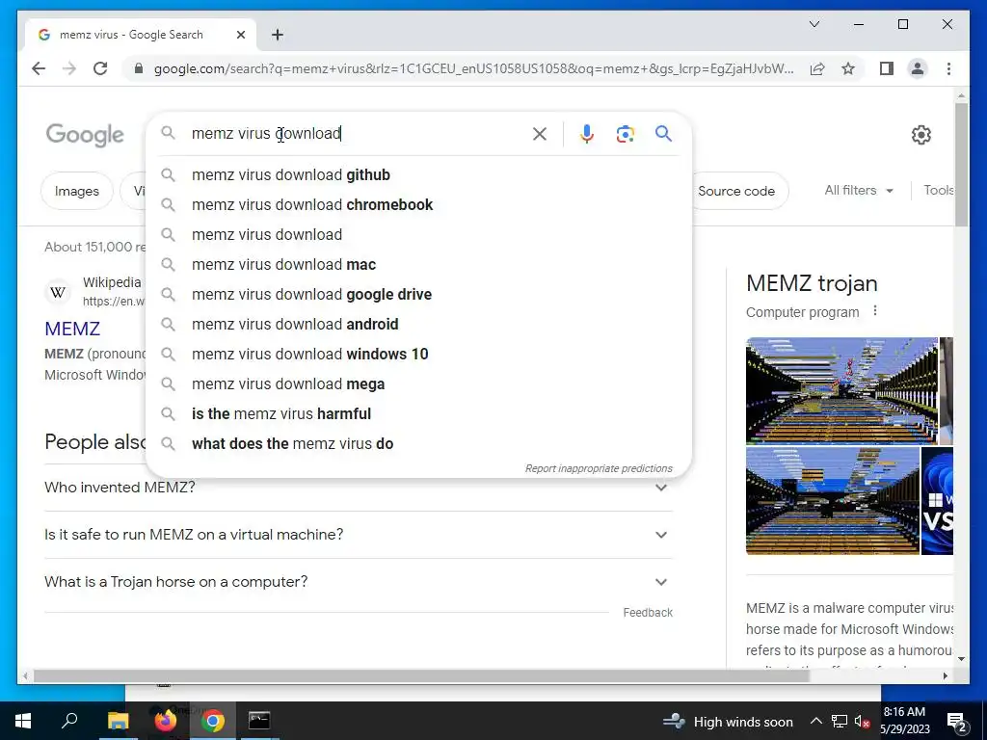Search by image with the Lens icon
Image resolution: width=987 pixels, height=740 pixels.
click(625, 133)
